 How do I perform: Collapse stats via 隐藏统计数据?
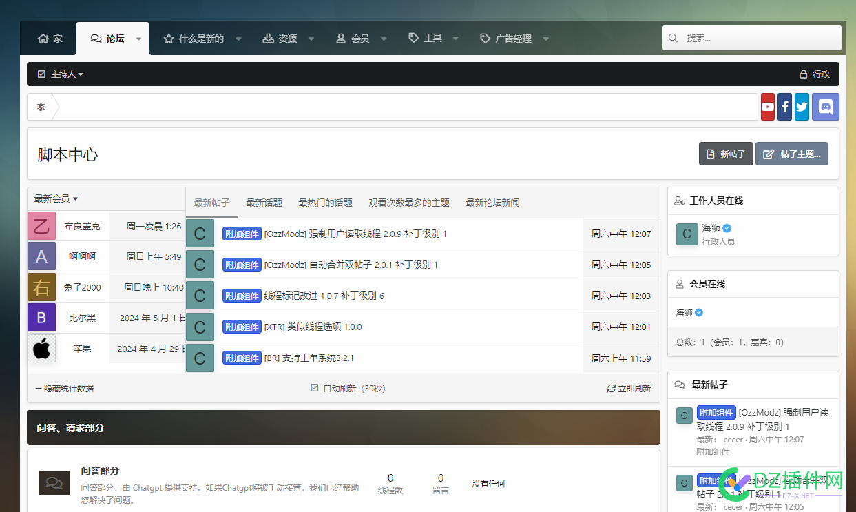click(64, 389)
